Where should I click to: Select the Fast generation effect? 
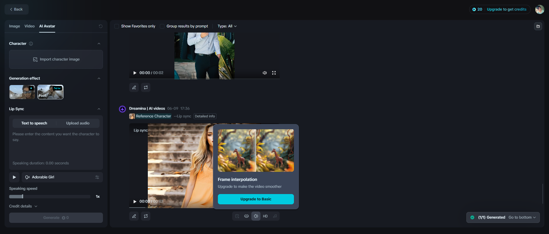[x=50, y=92]
